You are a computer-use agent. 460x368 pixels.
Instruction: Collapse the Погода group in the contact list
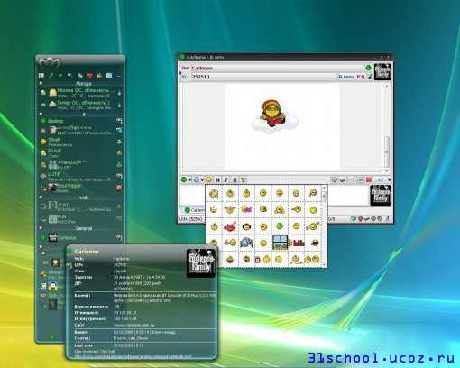point(41,83)
